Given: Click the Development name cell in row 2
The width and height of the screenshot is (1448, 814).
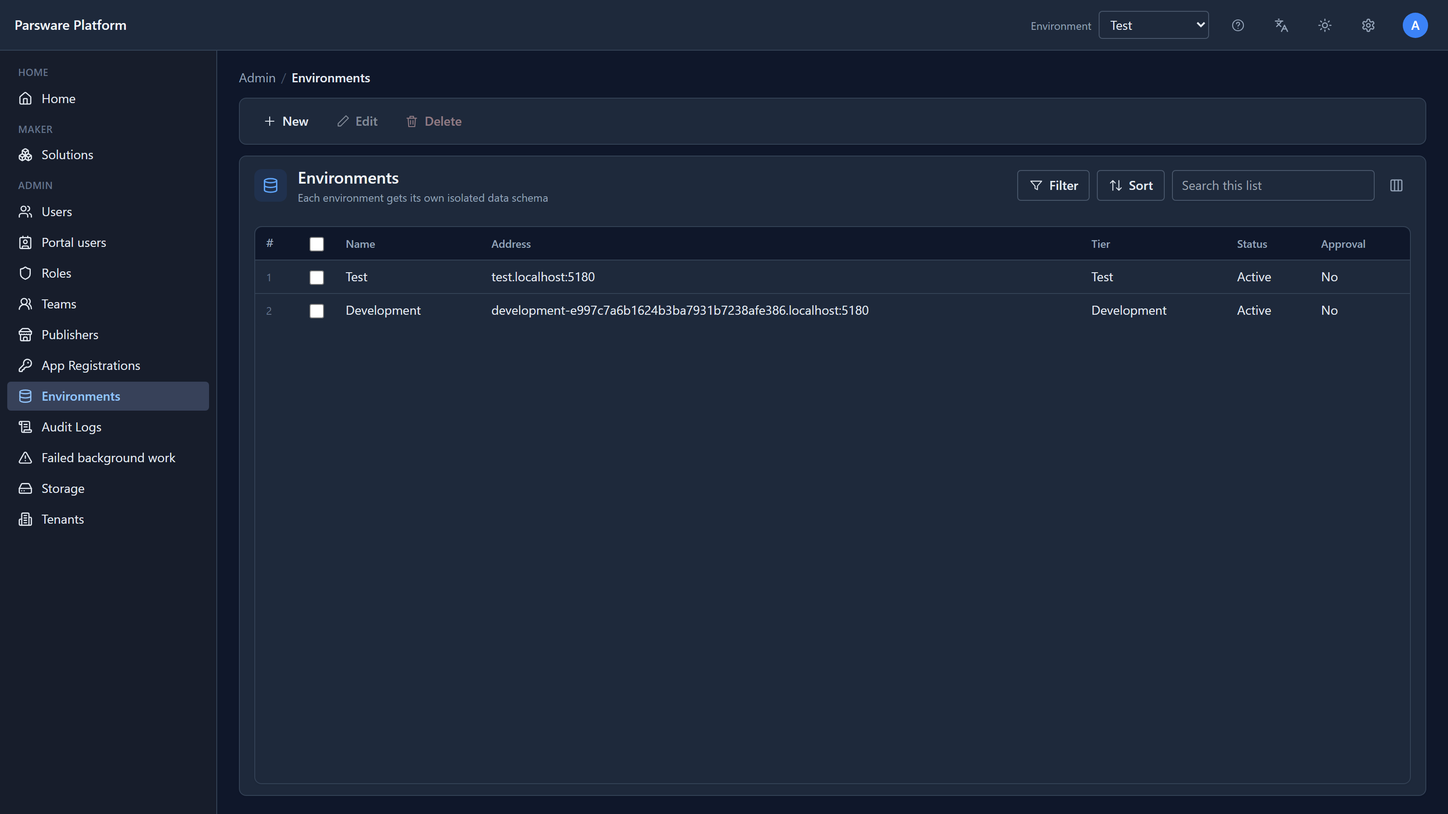Looking at the screenshot, I should pos(383,311).
